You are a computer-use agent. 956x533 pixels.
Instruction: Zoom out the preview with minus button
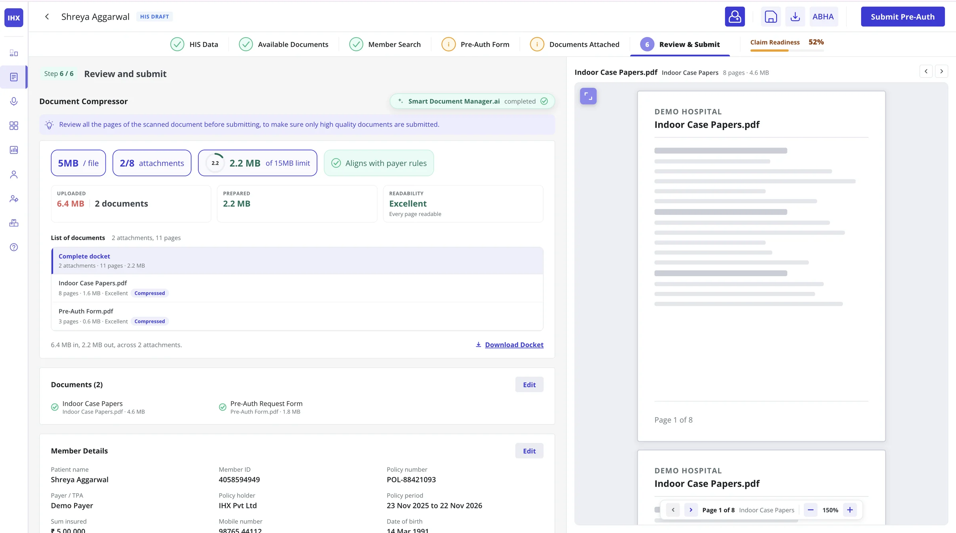[811, 510]
